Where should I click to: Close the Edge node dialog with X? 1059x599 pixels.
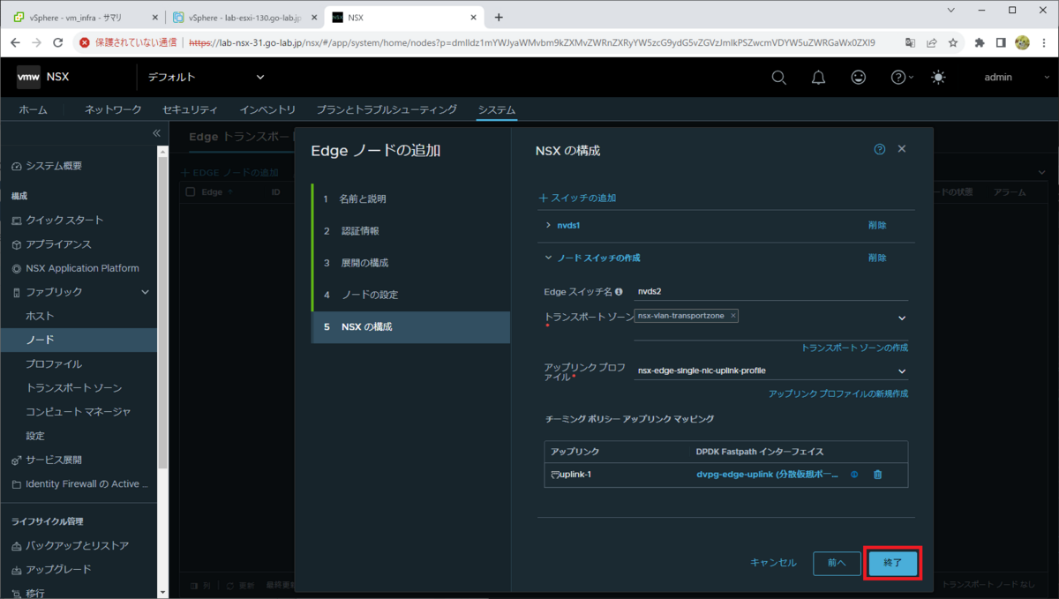coord(902,150)
